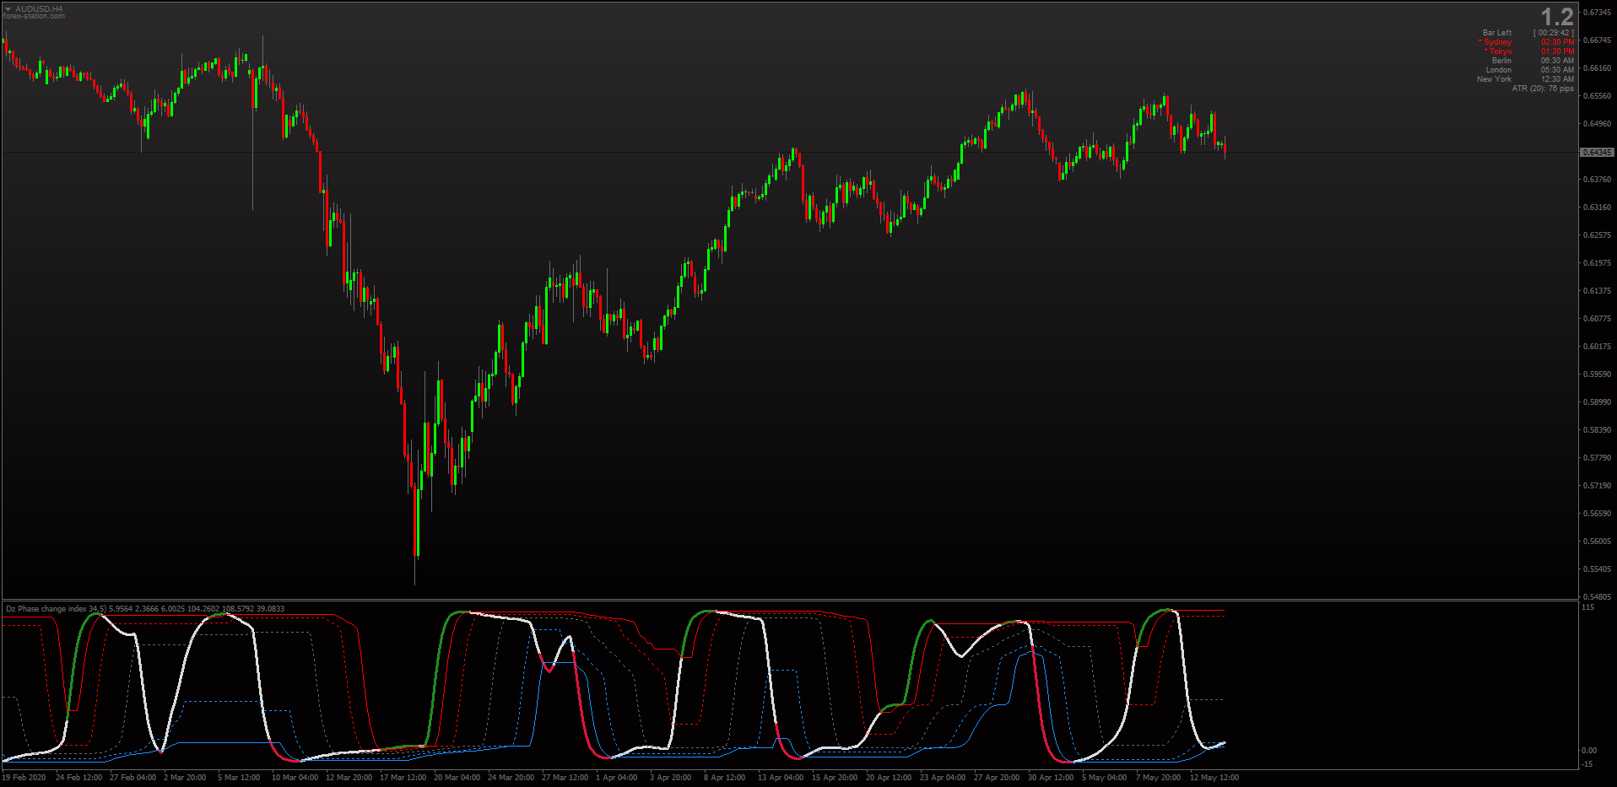Viewport: 1617px width, 787px height.
Task: Click the large 1.2 spread value
Action: click(x=1557, y=17)
